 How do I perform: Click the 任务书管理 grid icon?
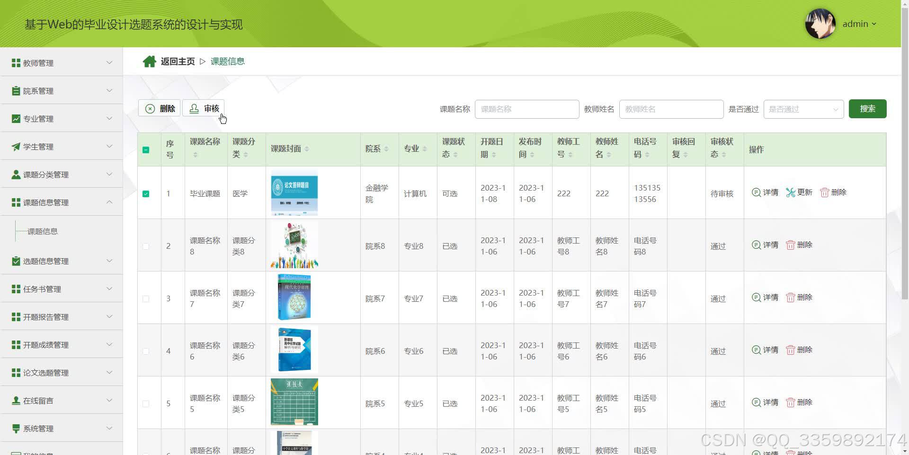coord(16,289)
